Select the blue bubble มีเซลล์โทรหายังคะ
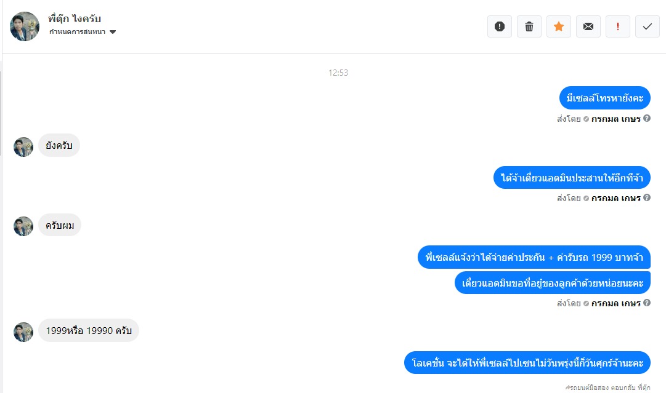The image size is (666, 393). point(605,98)
